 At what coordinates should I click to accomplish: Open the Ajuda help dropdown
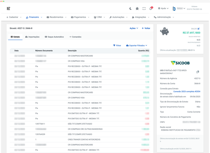coord(163,8)
